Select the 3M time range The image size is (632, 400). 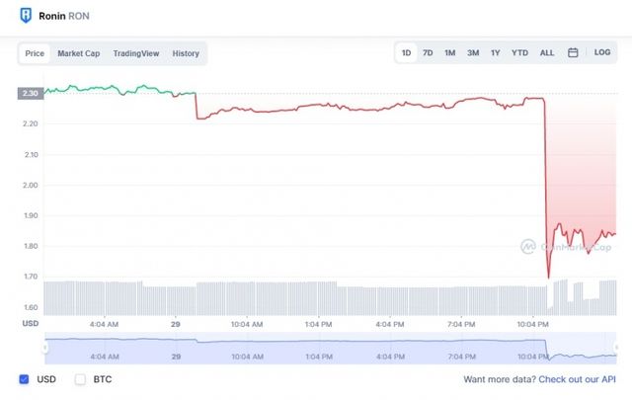[473, 52]
